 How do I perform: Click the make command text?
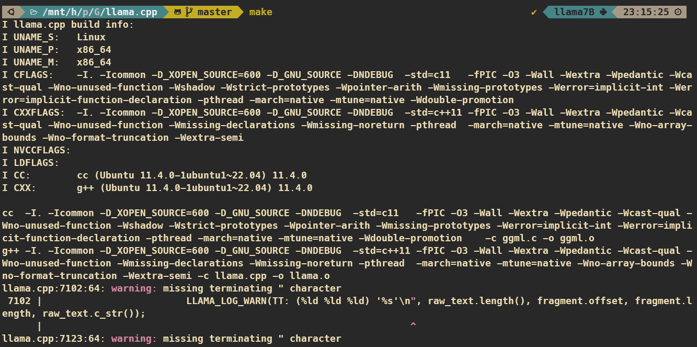coord(260,12)
